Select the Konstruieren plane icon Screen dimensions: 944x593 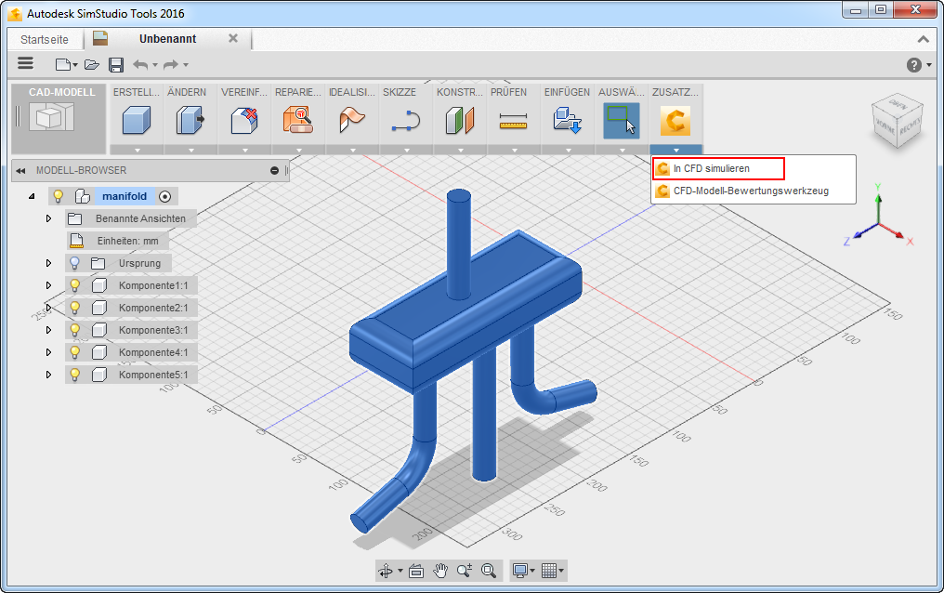tap(460, 120)
